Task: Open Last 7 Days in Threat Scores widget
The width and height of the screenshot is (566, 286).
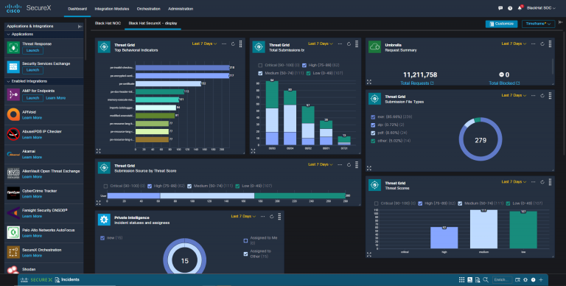Action: (x=514, y=182)
